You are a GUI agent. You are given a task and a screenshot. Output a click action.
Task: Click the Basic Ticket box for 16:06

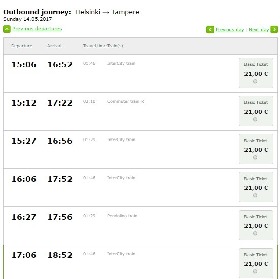pos(256,187)
